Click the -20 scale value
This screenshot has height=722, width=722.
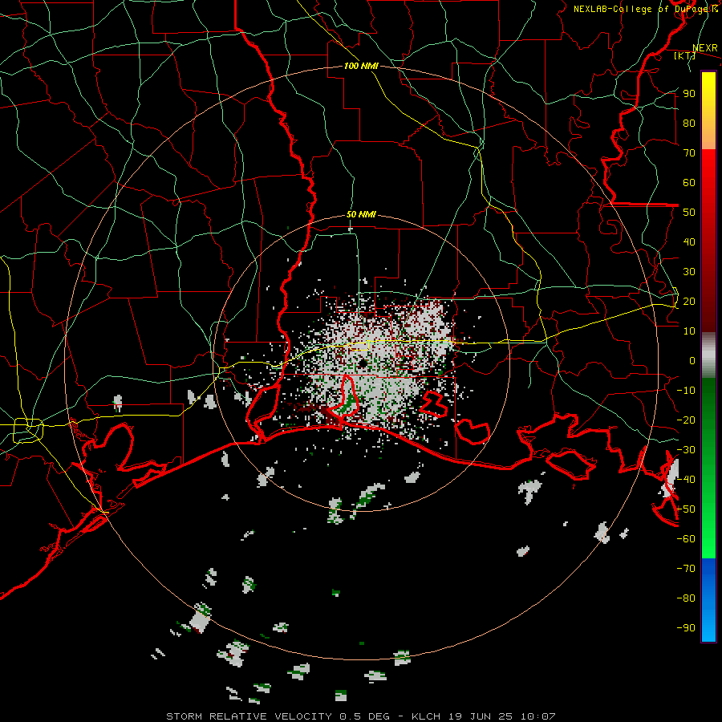click(686, 420)
